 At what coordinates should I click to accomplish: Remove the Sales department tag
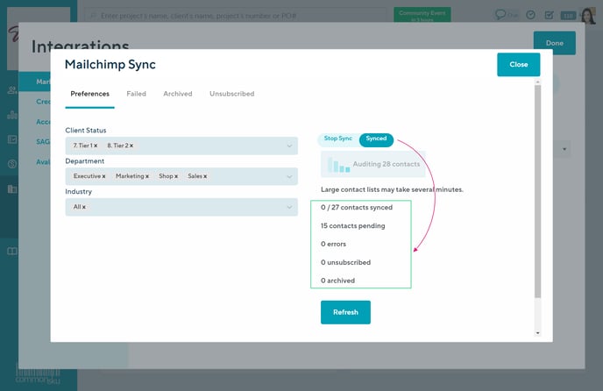click(x=206, y=176)
